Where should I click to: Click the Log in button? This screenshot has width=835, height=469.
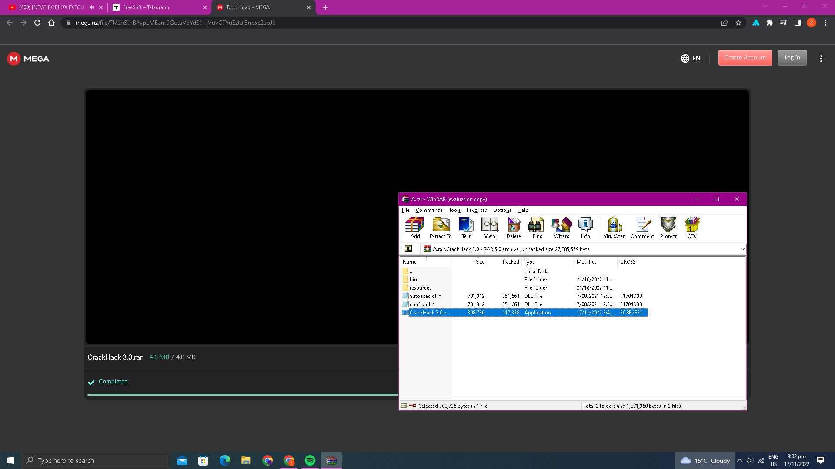pyautogui.click(x=792, y=58)
